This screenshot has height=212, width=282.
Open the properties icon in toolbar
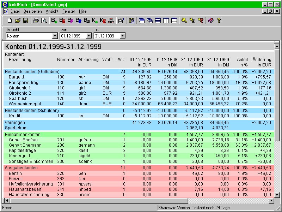pos(121,20)
